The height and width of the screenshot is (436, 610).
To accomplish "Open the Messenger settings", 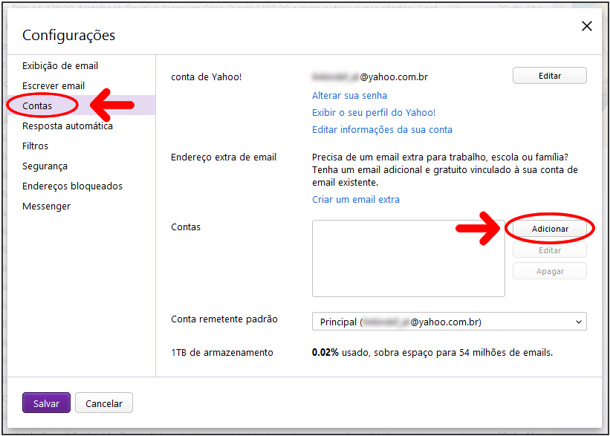I will [46, 206].
